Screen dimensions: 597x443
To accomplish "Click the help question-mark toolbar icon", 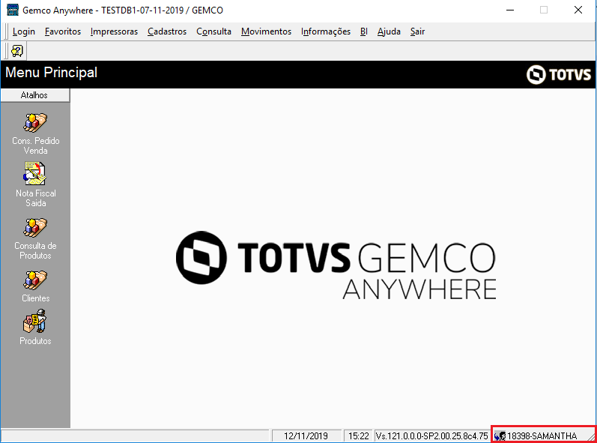I will pos(17,51).
